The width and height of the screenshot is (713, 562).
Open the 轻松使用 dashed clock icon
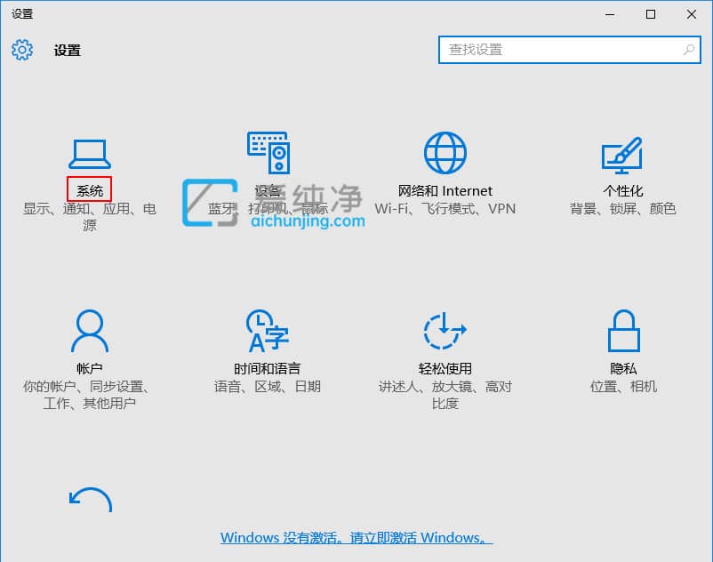[445, 331]
